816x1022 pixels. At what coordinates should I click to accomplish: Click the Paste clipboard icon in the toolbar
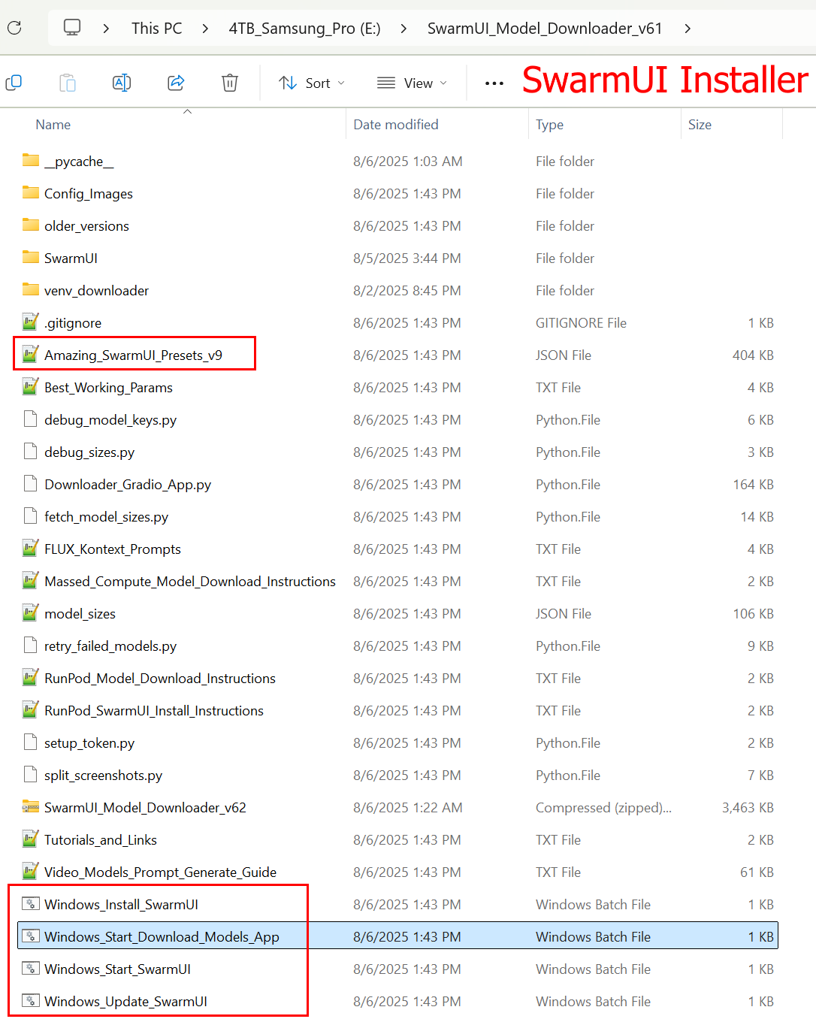coord(68,83)
